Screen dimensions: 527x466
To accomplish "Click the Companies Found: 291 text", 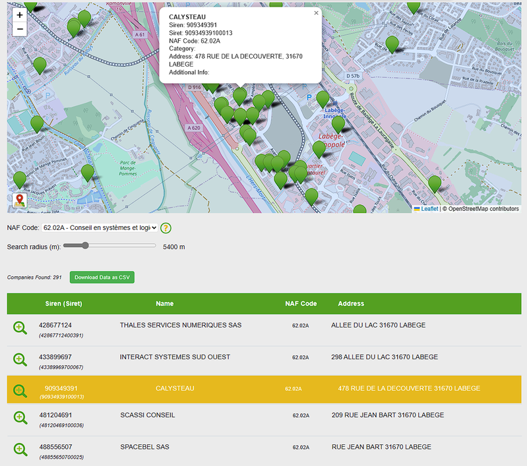I will (x=34, y=277).
